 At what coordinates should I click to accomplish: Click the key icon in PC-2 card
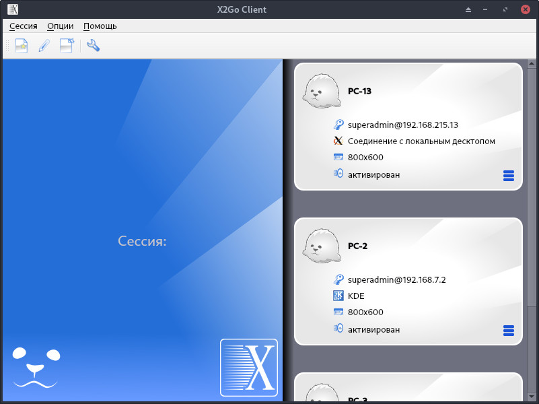338,279
